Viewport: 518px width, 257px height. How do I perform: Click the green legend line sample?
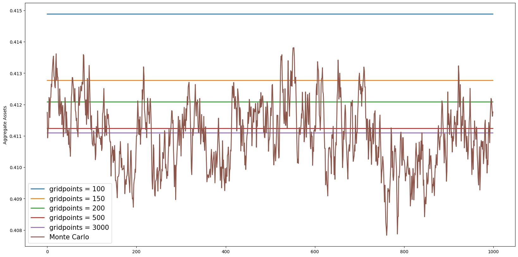point(38,208)
